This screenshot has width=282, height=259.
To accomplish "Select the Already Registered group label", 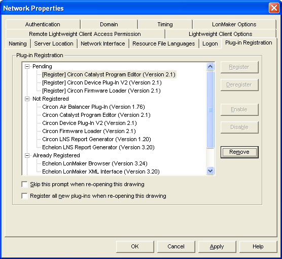I will tap(56, 155).
